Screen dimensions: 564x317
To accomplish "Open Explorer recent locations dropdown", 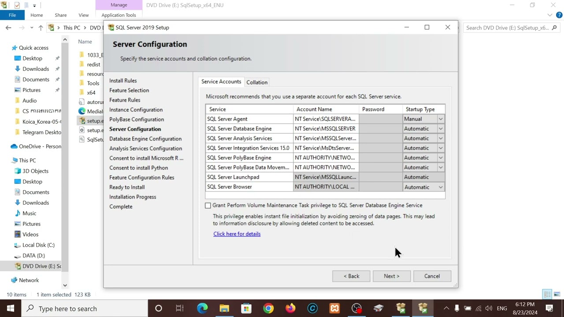I will click(31, 28).
